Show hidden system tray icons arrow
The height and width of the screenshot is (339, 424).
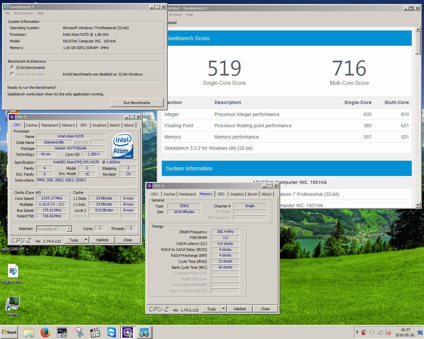click(357, 332)
